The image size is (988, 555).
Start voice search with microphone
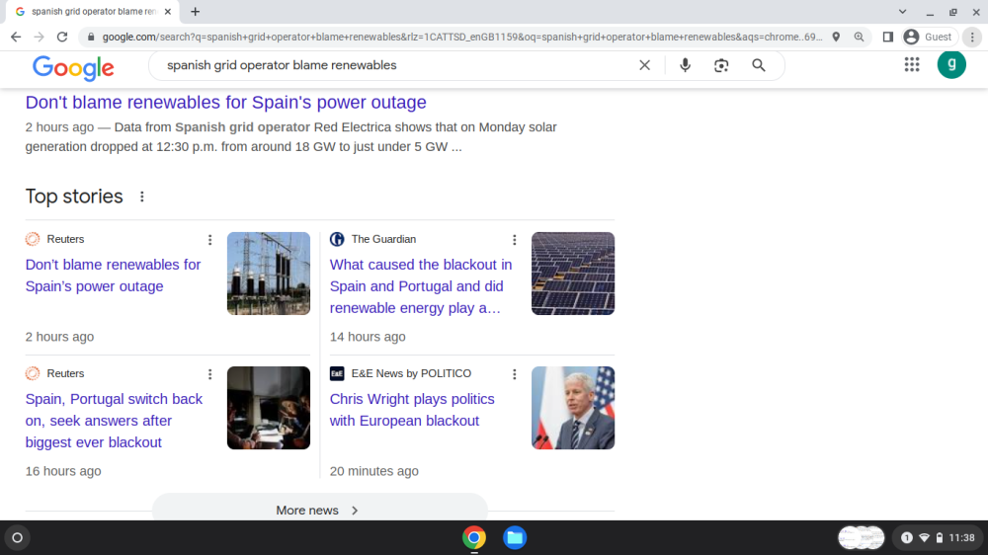point(685,65)
